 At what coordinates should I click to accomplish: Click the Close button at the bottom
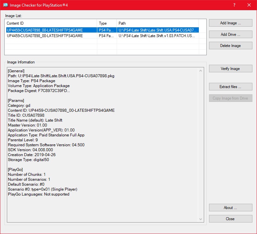tap(230, 219)
